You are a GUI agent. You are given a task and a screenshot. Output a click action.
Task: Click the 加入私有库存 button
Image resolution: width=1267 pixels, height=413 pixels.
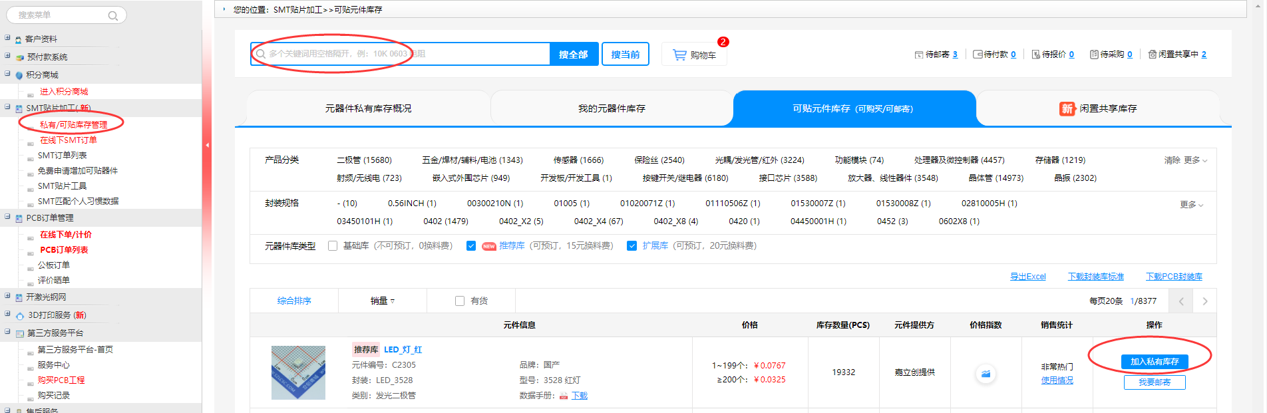1154,362
